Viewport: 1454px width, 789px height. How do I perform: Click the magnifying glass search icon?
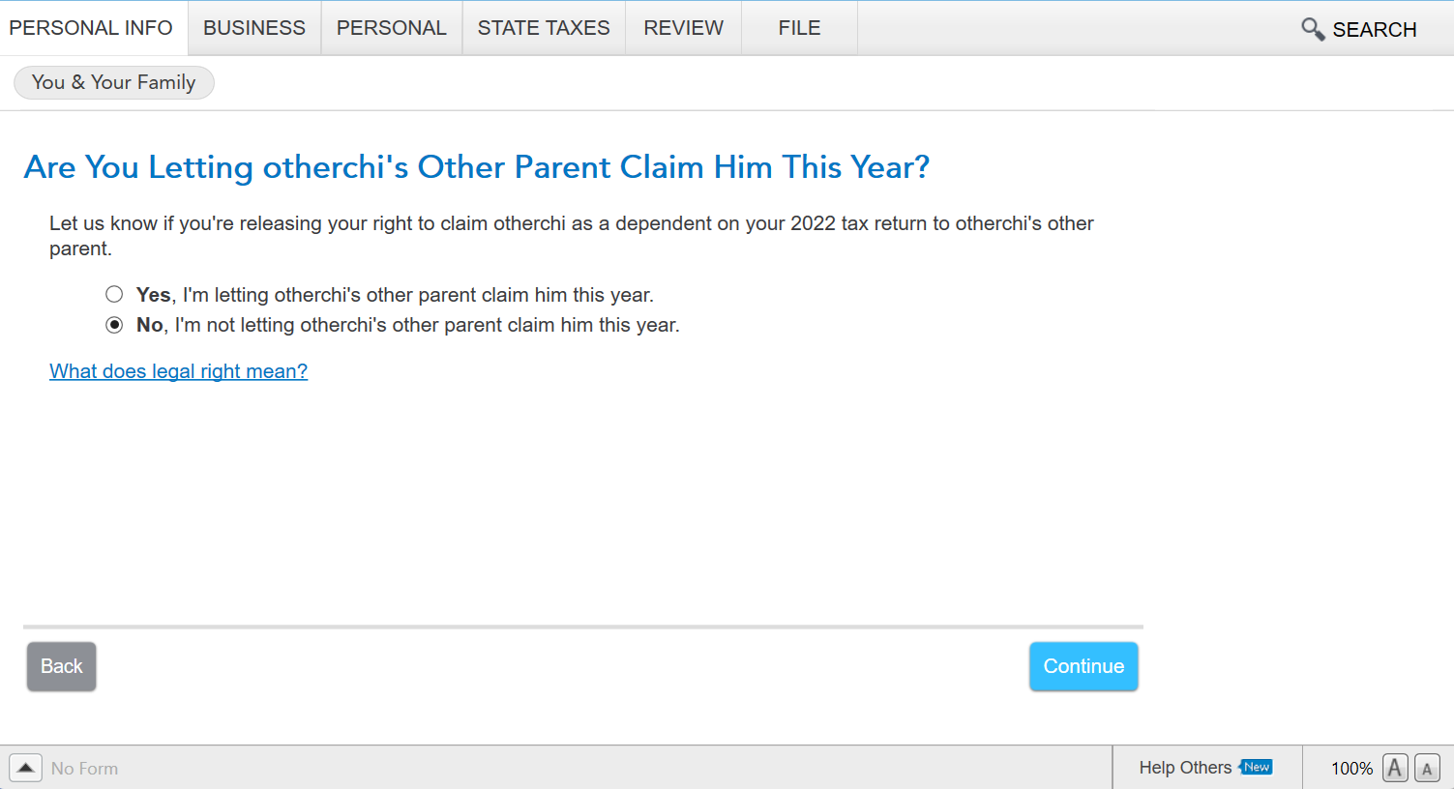1312,29
